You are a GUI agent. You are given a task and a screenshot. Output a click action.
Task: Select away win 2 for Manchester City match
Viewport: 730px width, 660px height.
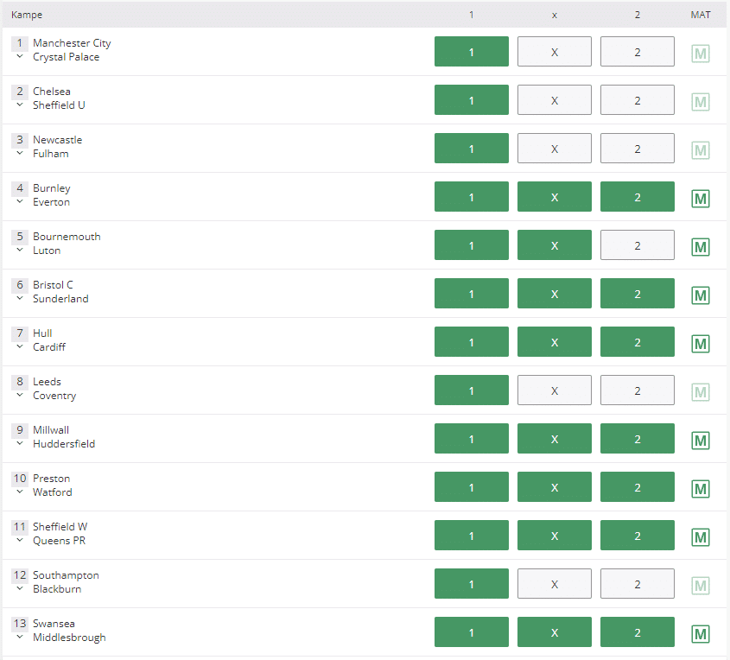tap(638, 52)
